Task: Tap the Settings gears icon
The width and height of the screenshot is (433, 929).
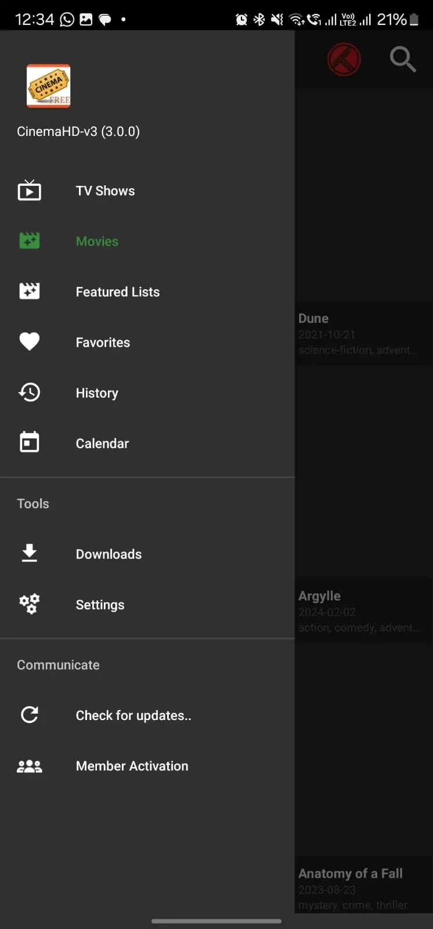Action: click(30, 604)
